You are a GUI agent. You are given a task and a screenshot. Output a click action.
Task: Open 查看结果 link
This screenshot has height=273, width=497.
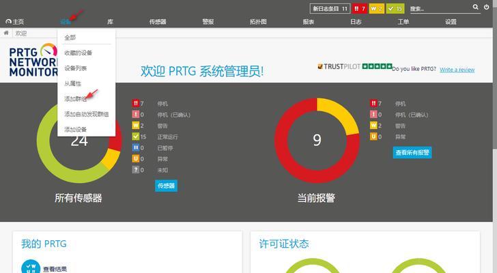coord(55,269)
